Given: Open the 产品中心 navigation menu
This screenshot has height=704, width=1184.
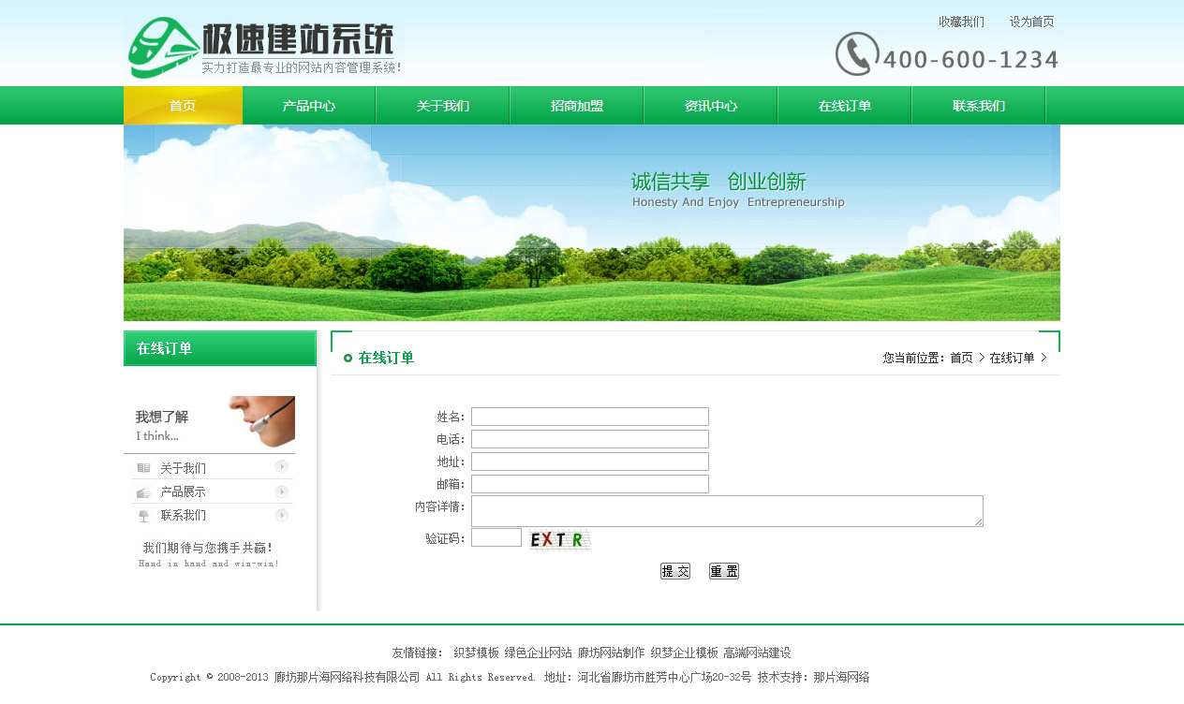Looking at the screenshot, I should click(x=309, y=106).
